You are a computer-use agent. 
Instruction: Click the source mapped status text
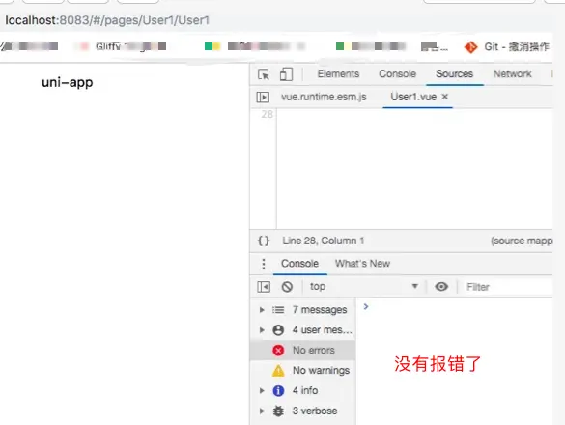pyautogui.click(x=522, y=241)
